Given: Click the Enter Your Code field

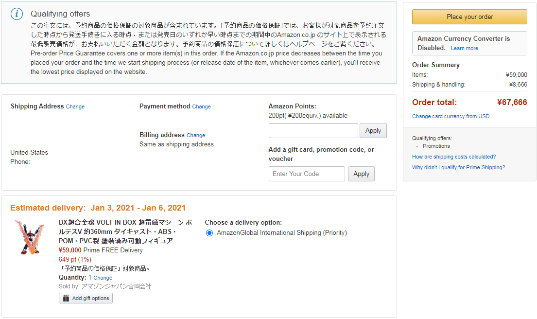Looking at the screenshot, I should [x=307, y=174].
